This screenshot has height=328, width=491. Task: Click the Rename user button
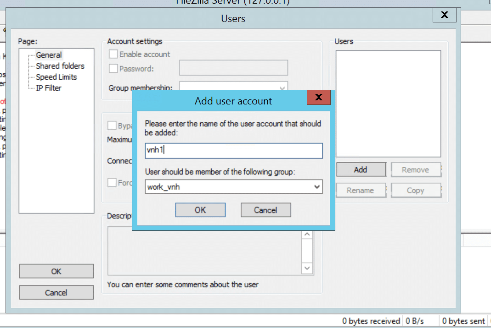click(x=361, y=190)
